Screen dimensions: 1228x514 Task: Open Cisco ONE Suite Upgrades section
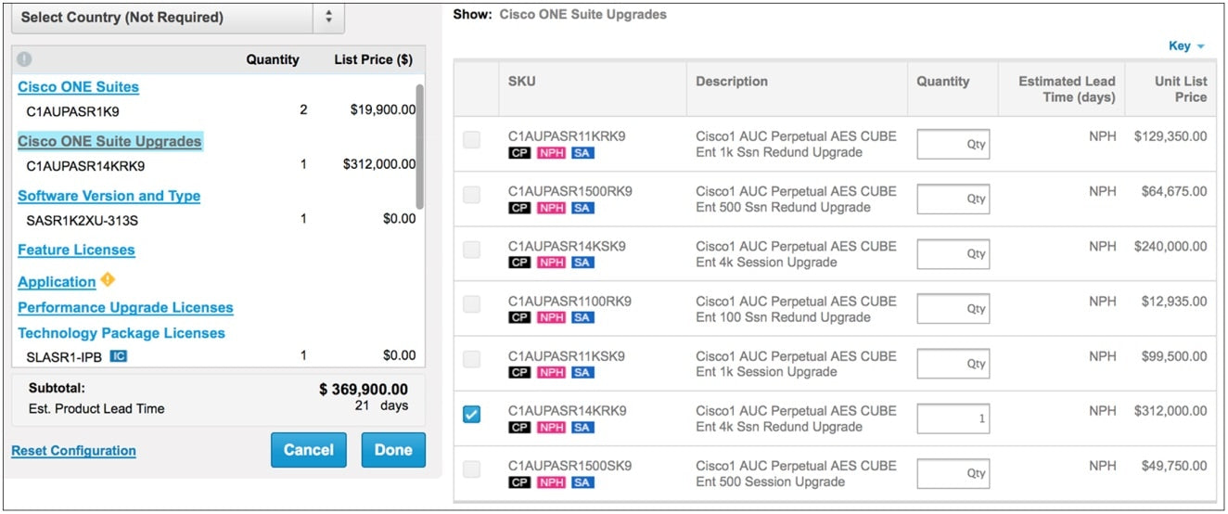pos(109,142)
